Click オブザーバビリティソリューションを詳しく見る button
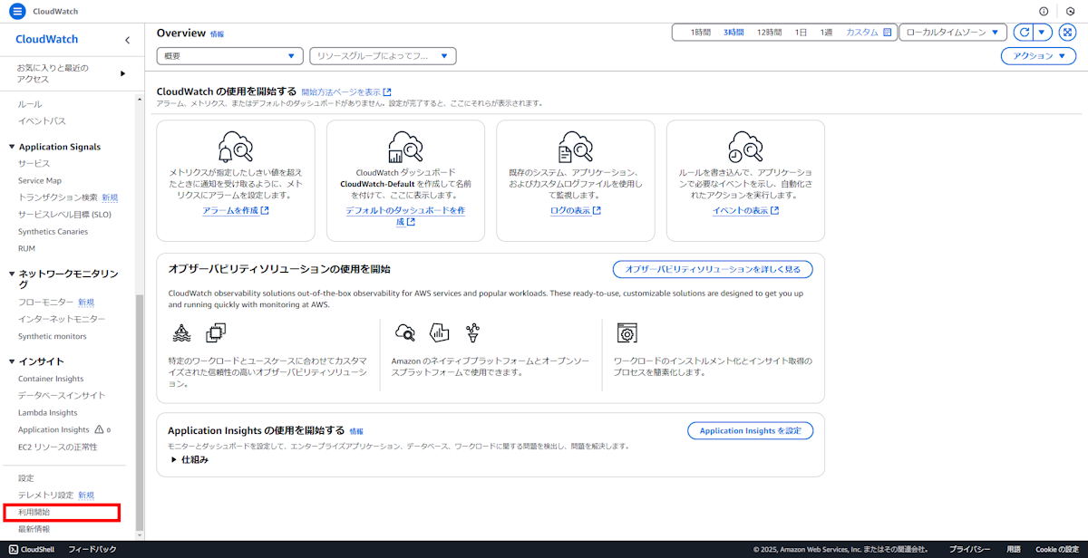The height and width of the screenshot is (558, 1088). (x=713, y=269)
